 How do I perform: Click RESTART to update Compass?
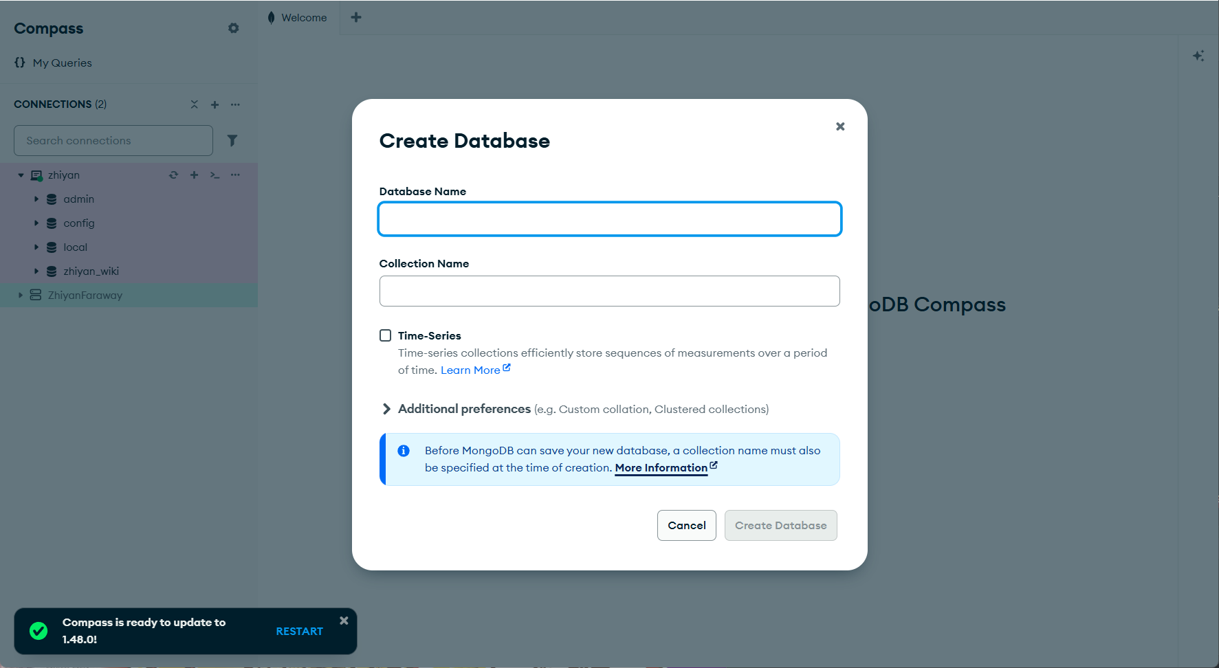(299, 631)
